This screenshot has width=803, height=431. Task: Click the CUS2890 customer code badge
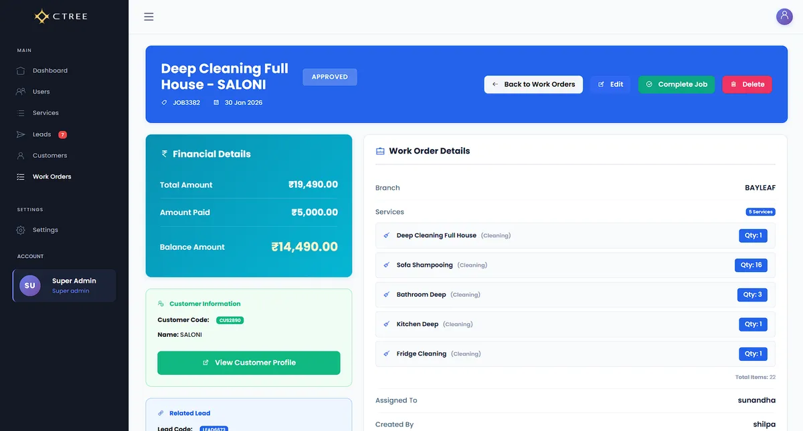point(230,320)
